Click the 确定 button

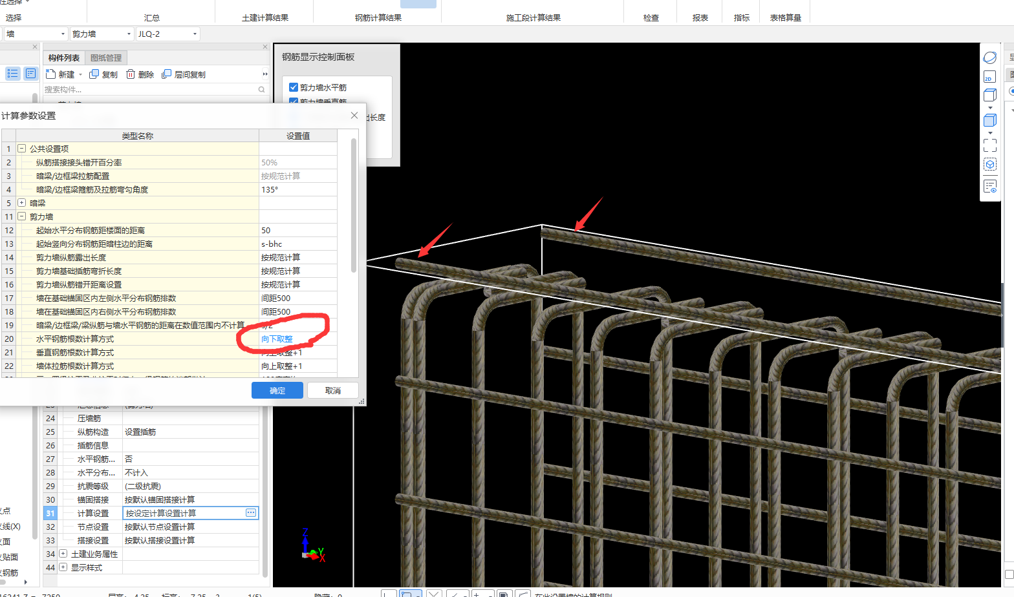(277, 390)
